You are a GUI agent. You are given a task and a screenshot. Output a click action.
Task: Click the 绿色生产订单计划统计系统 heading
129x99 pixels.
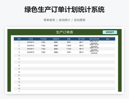(64, 10)
